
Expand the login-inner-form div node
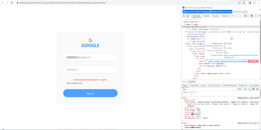[x=195, y=73]
